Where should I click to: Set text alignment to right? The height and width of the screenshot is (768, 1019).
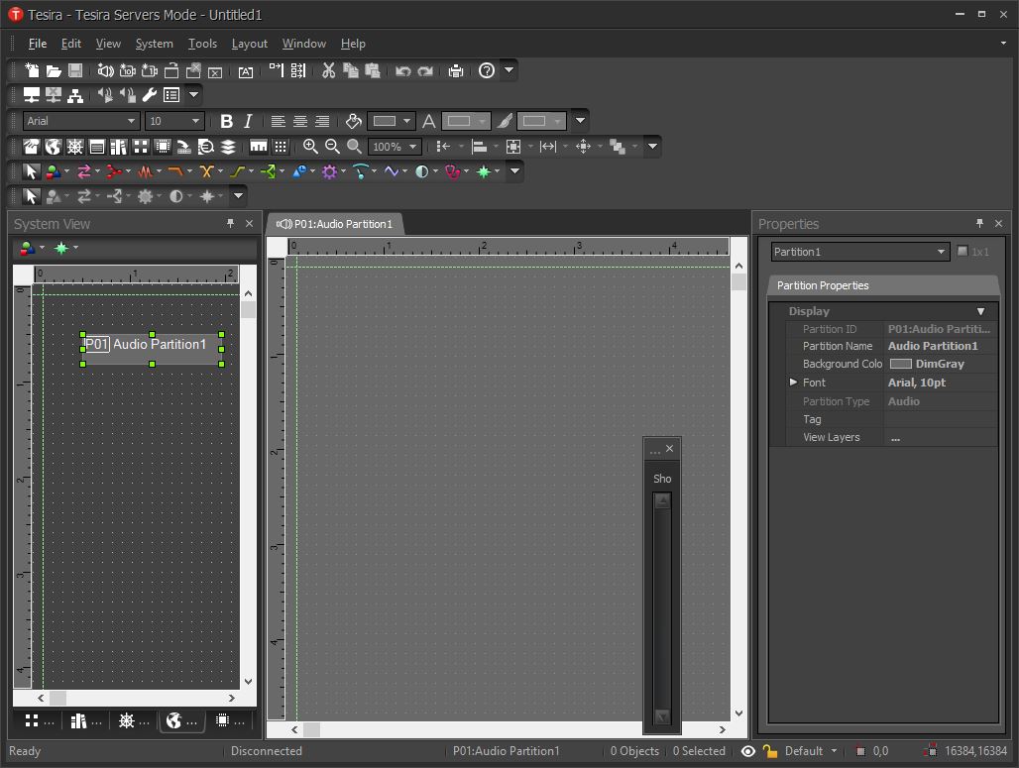coord(322,121)
